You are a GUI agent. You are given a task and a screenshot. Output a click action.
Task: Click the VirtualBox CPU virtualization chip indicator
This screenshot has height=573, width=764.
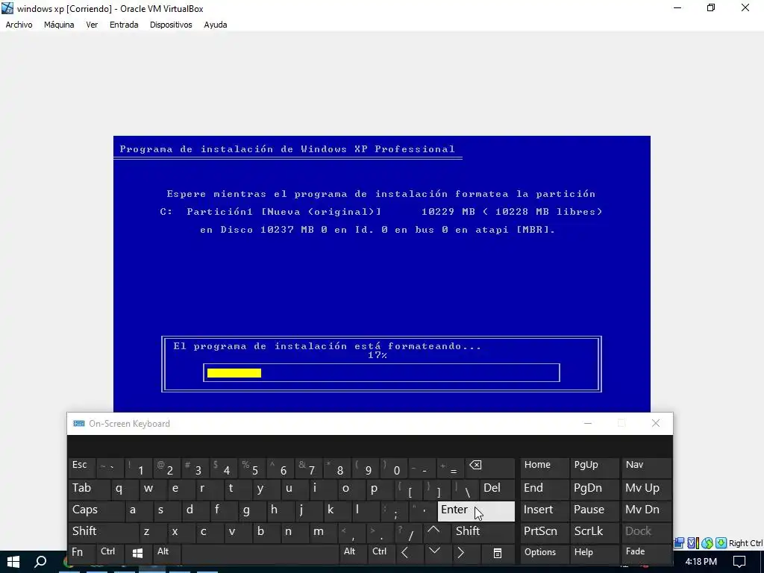(x=693, y=543)
